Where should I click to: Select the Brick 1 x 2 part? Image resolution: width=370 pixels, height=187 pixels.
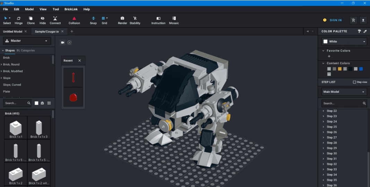coord(16,174)
